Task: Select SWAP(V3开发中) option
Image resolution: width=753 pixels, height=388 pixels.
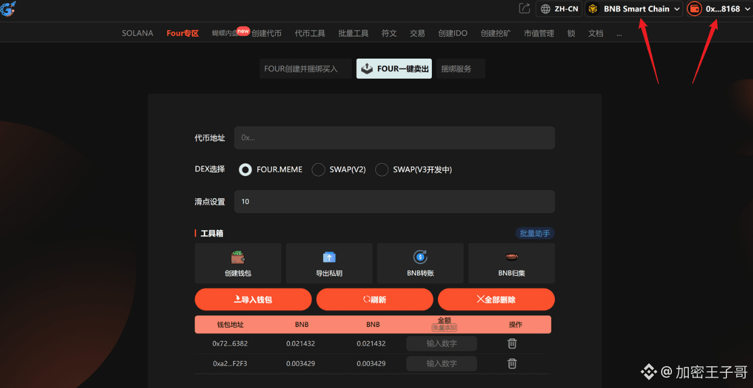Action: point(382,170)
